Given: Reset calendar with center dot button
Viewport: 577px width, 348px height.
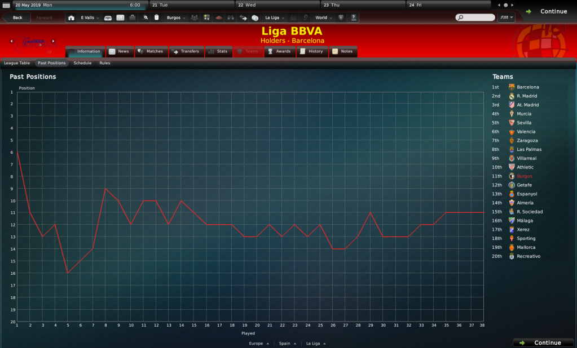Looking at the screenshot, I should [505, 5].
